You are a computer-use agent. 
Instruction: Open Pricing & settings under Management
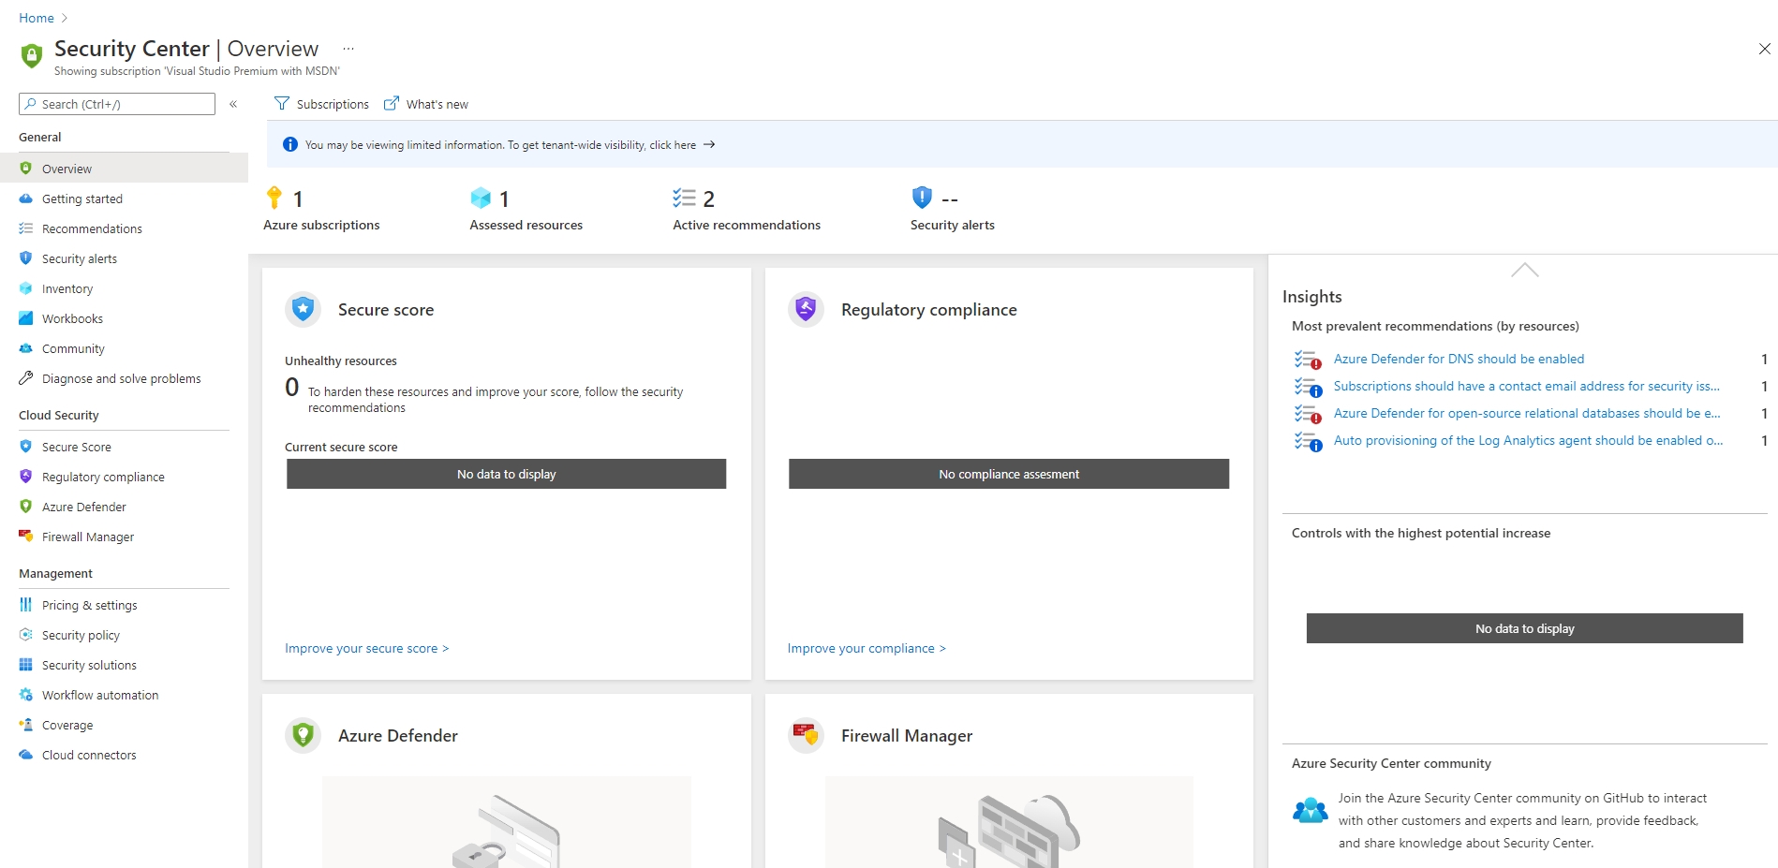point(90,605)
